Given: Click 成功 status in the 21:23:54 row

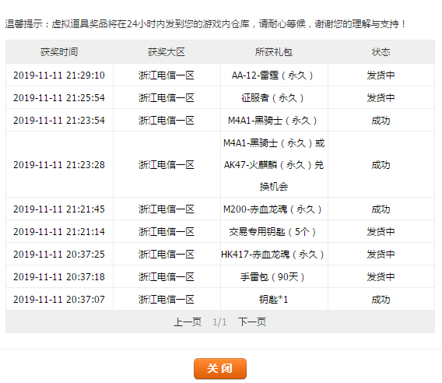Looking at the screenshot, I should click(381, 121).
